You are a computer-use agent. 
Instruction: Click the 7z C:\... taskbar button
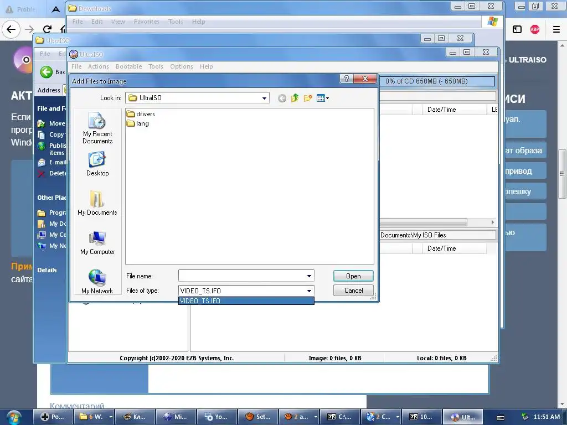tap(339, 417)
